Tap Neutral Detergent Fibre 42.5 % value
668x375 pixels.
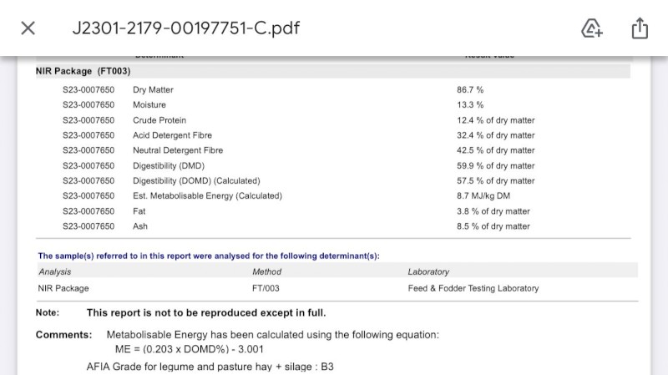(495, 150)
